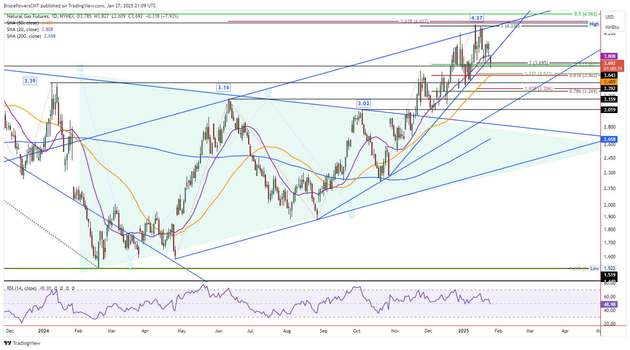Viewport: 630px width, 350px height.
Task: Click the 0.618 (3.503) Fibonacci label
Action: tap(583, 75)
